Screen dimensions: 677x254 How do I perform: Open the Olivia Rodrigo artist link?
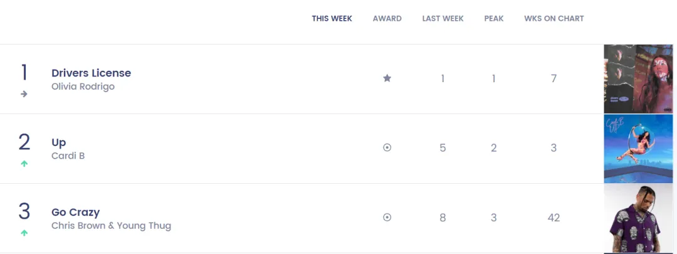pos(83,87)
